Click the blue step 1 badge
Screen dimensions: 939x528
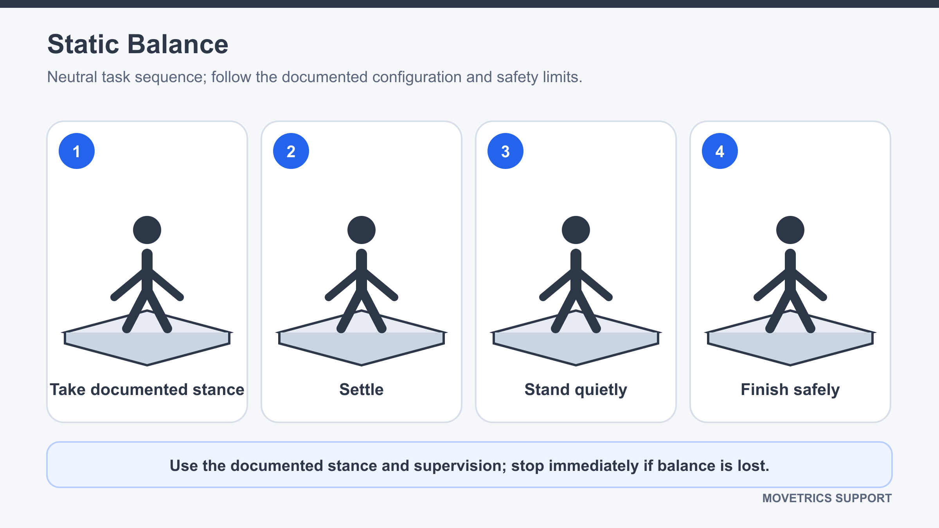[x=77, y=151]
